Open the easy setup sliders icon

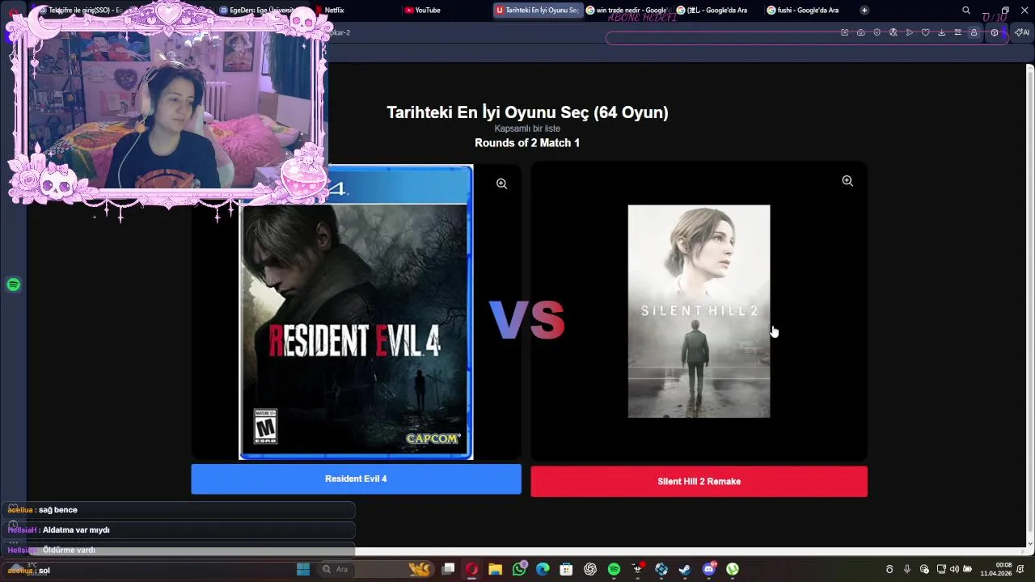[x=958, y=32]
